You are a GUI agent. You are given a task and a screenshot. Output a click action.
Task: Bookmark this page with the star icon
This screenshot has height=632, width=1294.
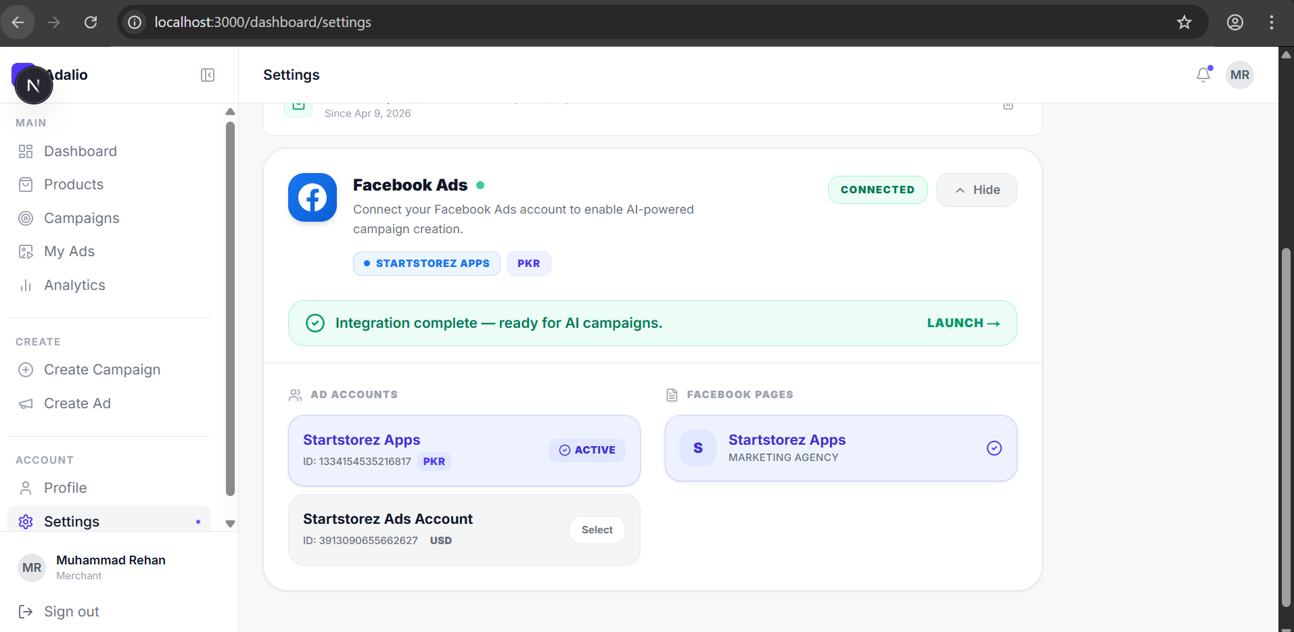pos(1184,22)
